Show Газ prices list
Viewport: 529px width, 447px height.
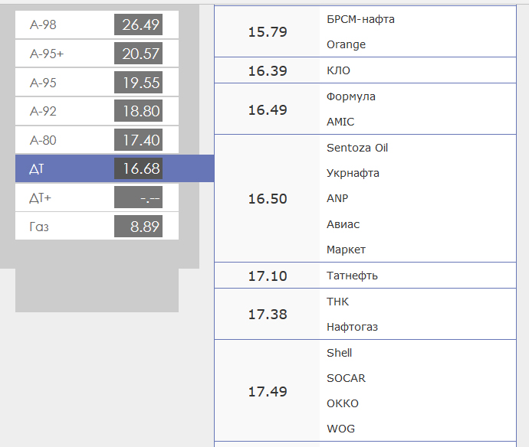pos(97,227)
